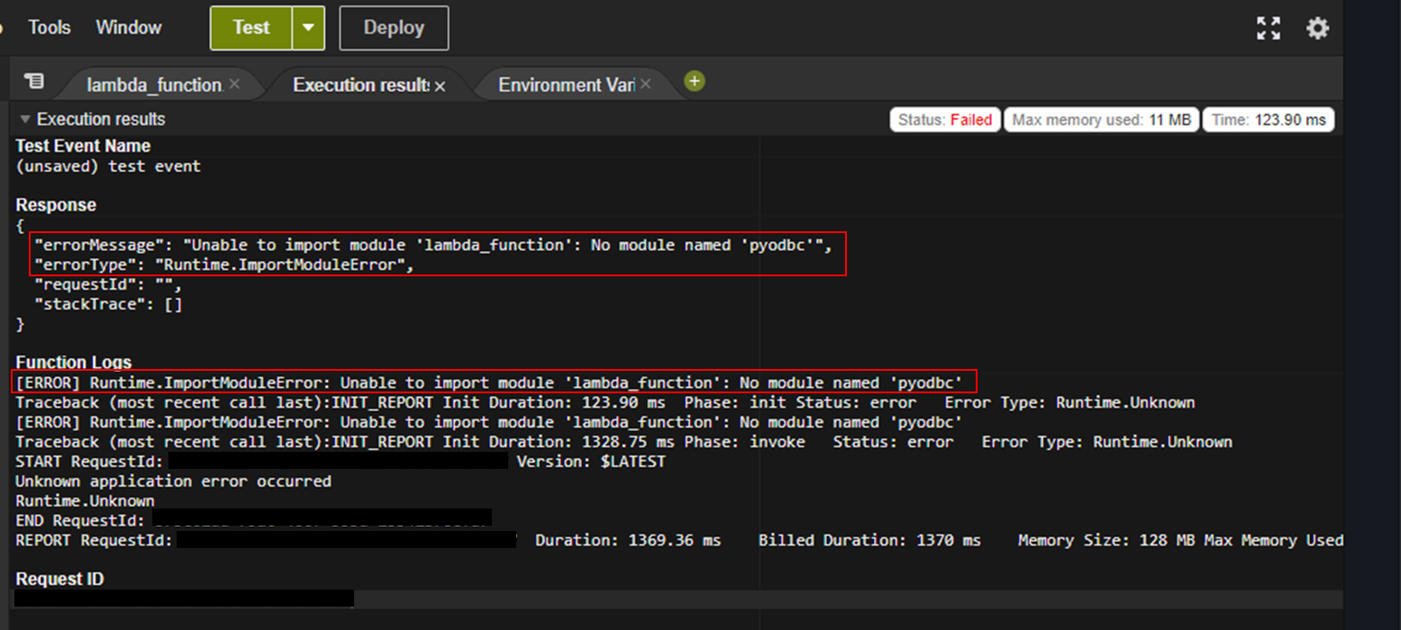Click the Status: Failed indicator badge
Viewport: 1401px width, 630px height.
tap(944, 119)
